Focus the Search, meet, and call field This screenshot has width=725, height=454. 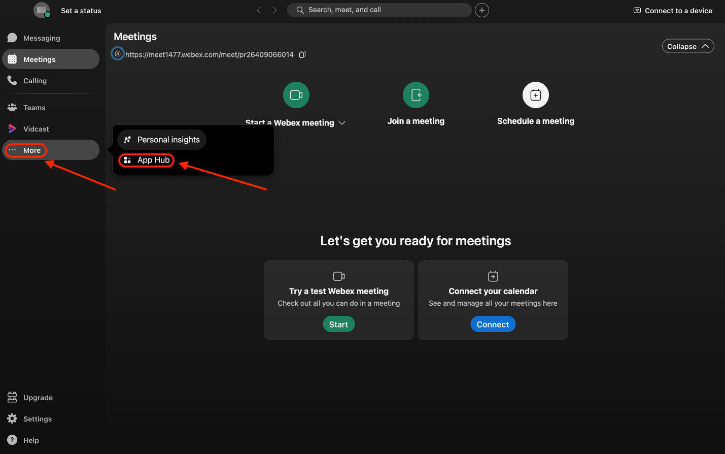[381, 10]
